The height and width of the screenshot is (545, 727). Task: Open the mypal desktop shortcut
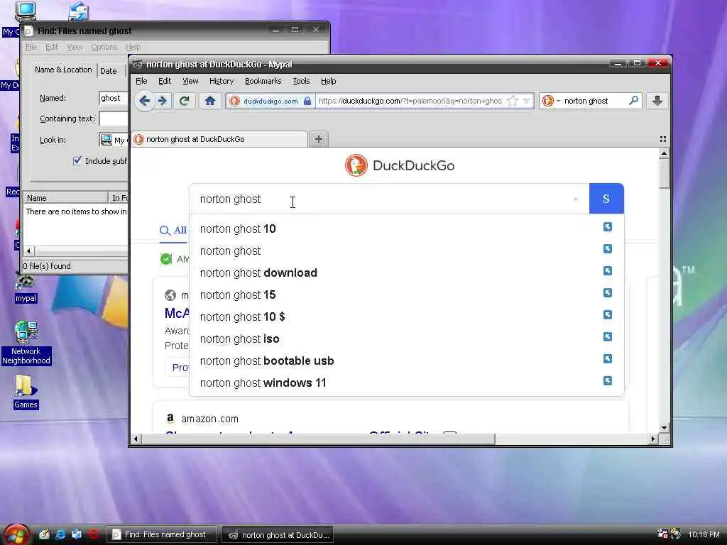pos(26,288)
